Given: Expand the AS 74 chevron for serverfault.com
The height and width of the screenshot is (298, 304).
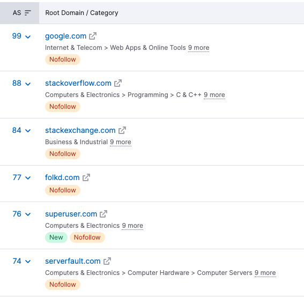Looking at the screenshot, I should click(28, 262).
